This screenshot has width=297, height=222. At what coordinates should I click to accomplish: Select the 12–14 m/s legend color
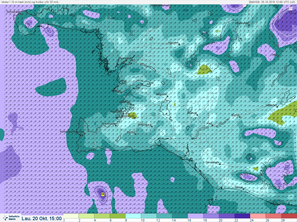pos(165,216)
